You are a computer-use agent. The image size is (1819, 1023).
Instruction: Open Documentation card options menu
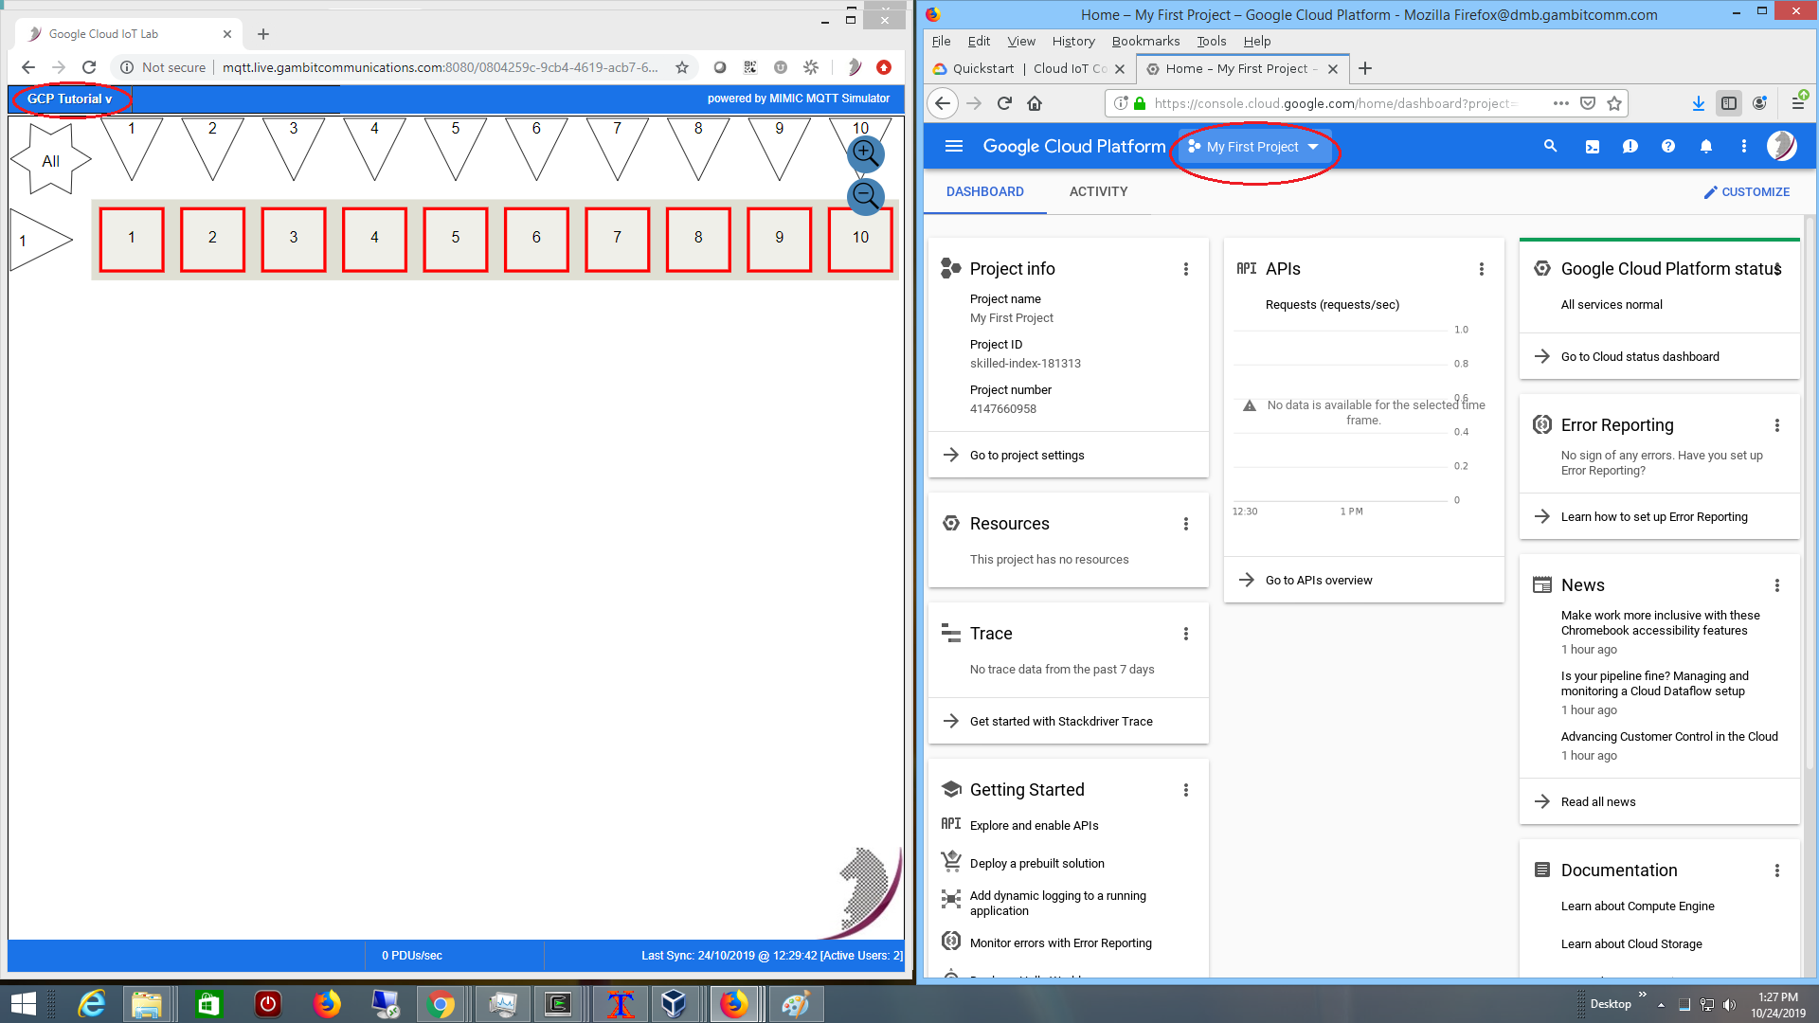pyautogui.click(x=1777, y=870)
